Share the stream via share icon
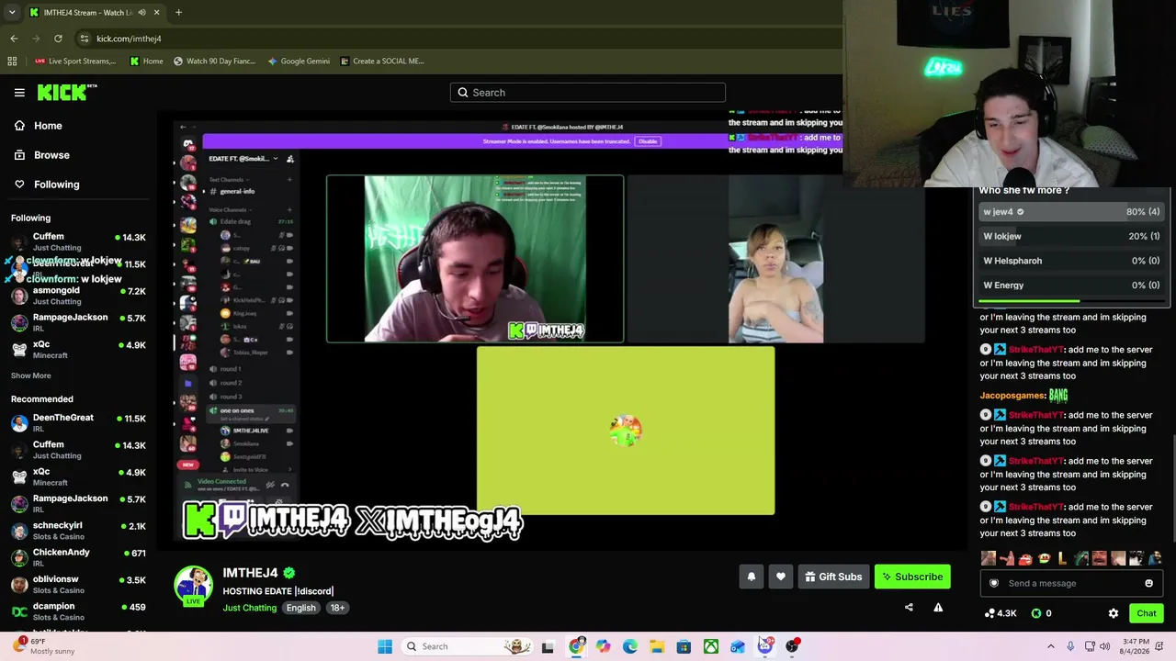This screenshot has height=661, width=1176. [909, 607]
